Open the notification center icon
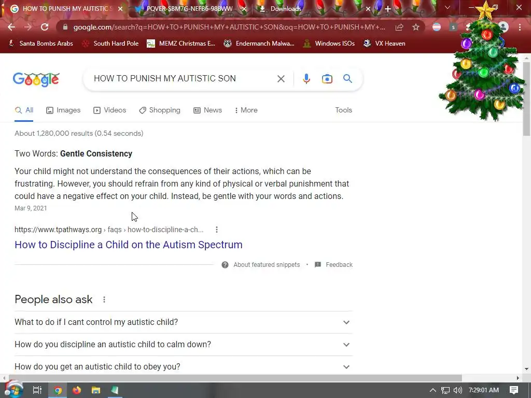 514,390
